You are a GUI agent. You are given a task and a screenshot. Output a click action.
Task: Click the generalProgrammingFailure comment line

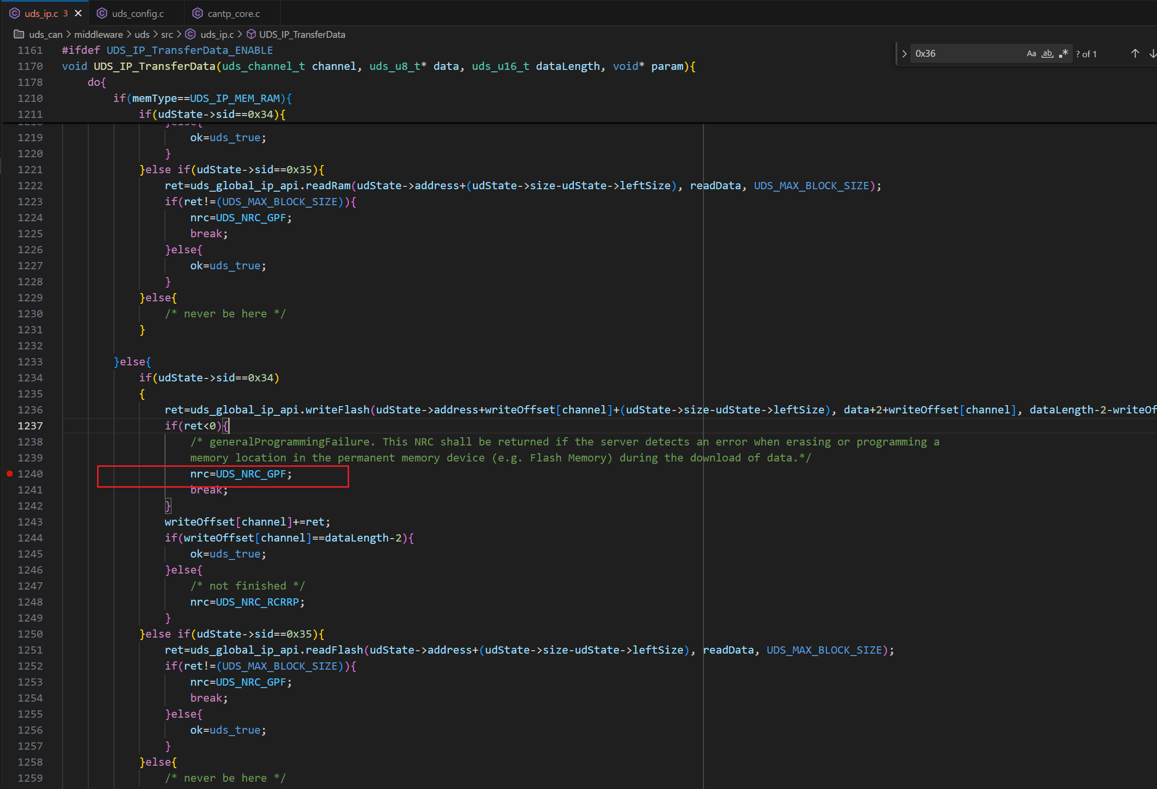click(x=565, y=442)
